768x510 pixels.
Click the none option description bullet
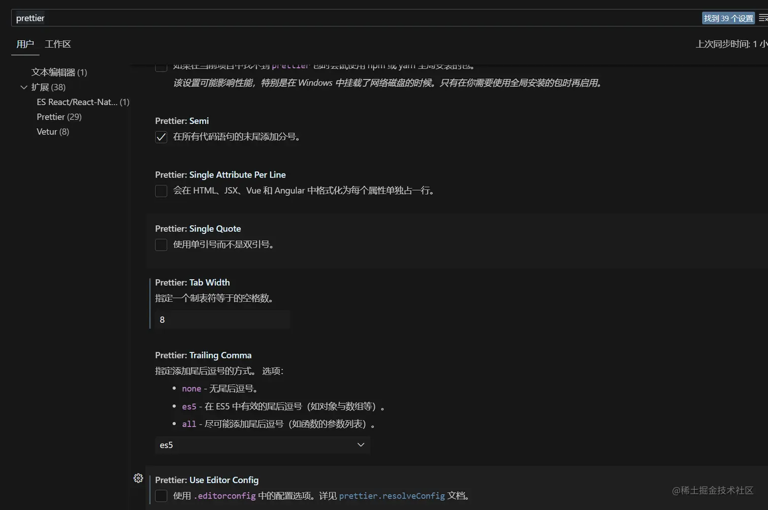tap(220, 388)
